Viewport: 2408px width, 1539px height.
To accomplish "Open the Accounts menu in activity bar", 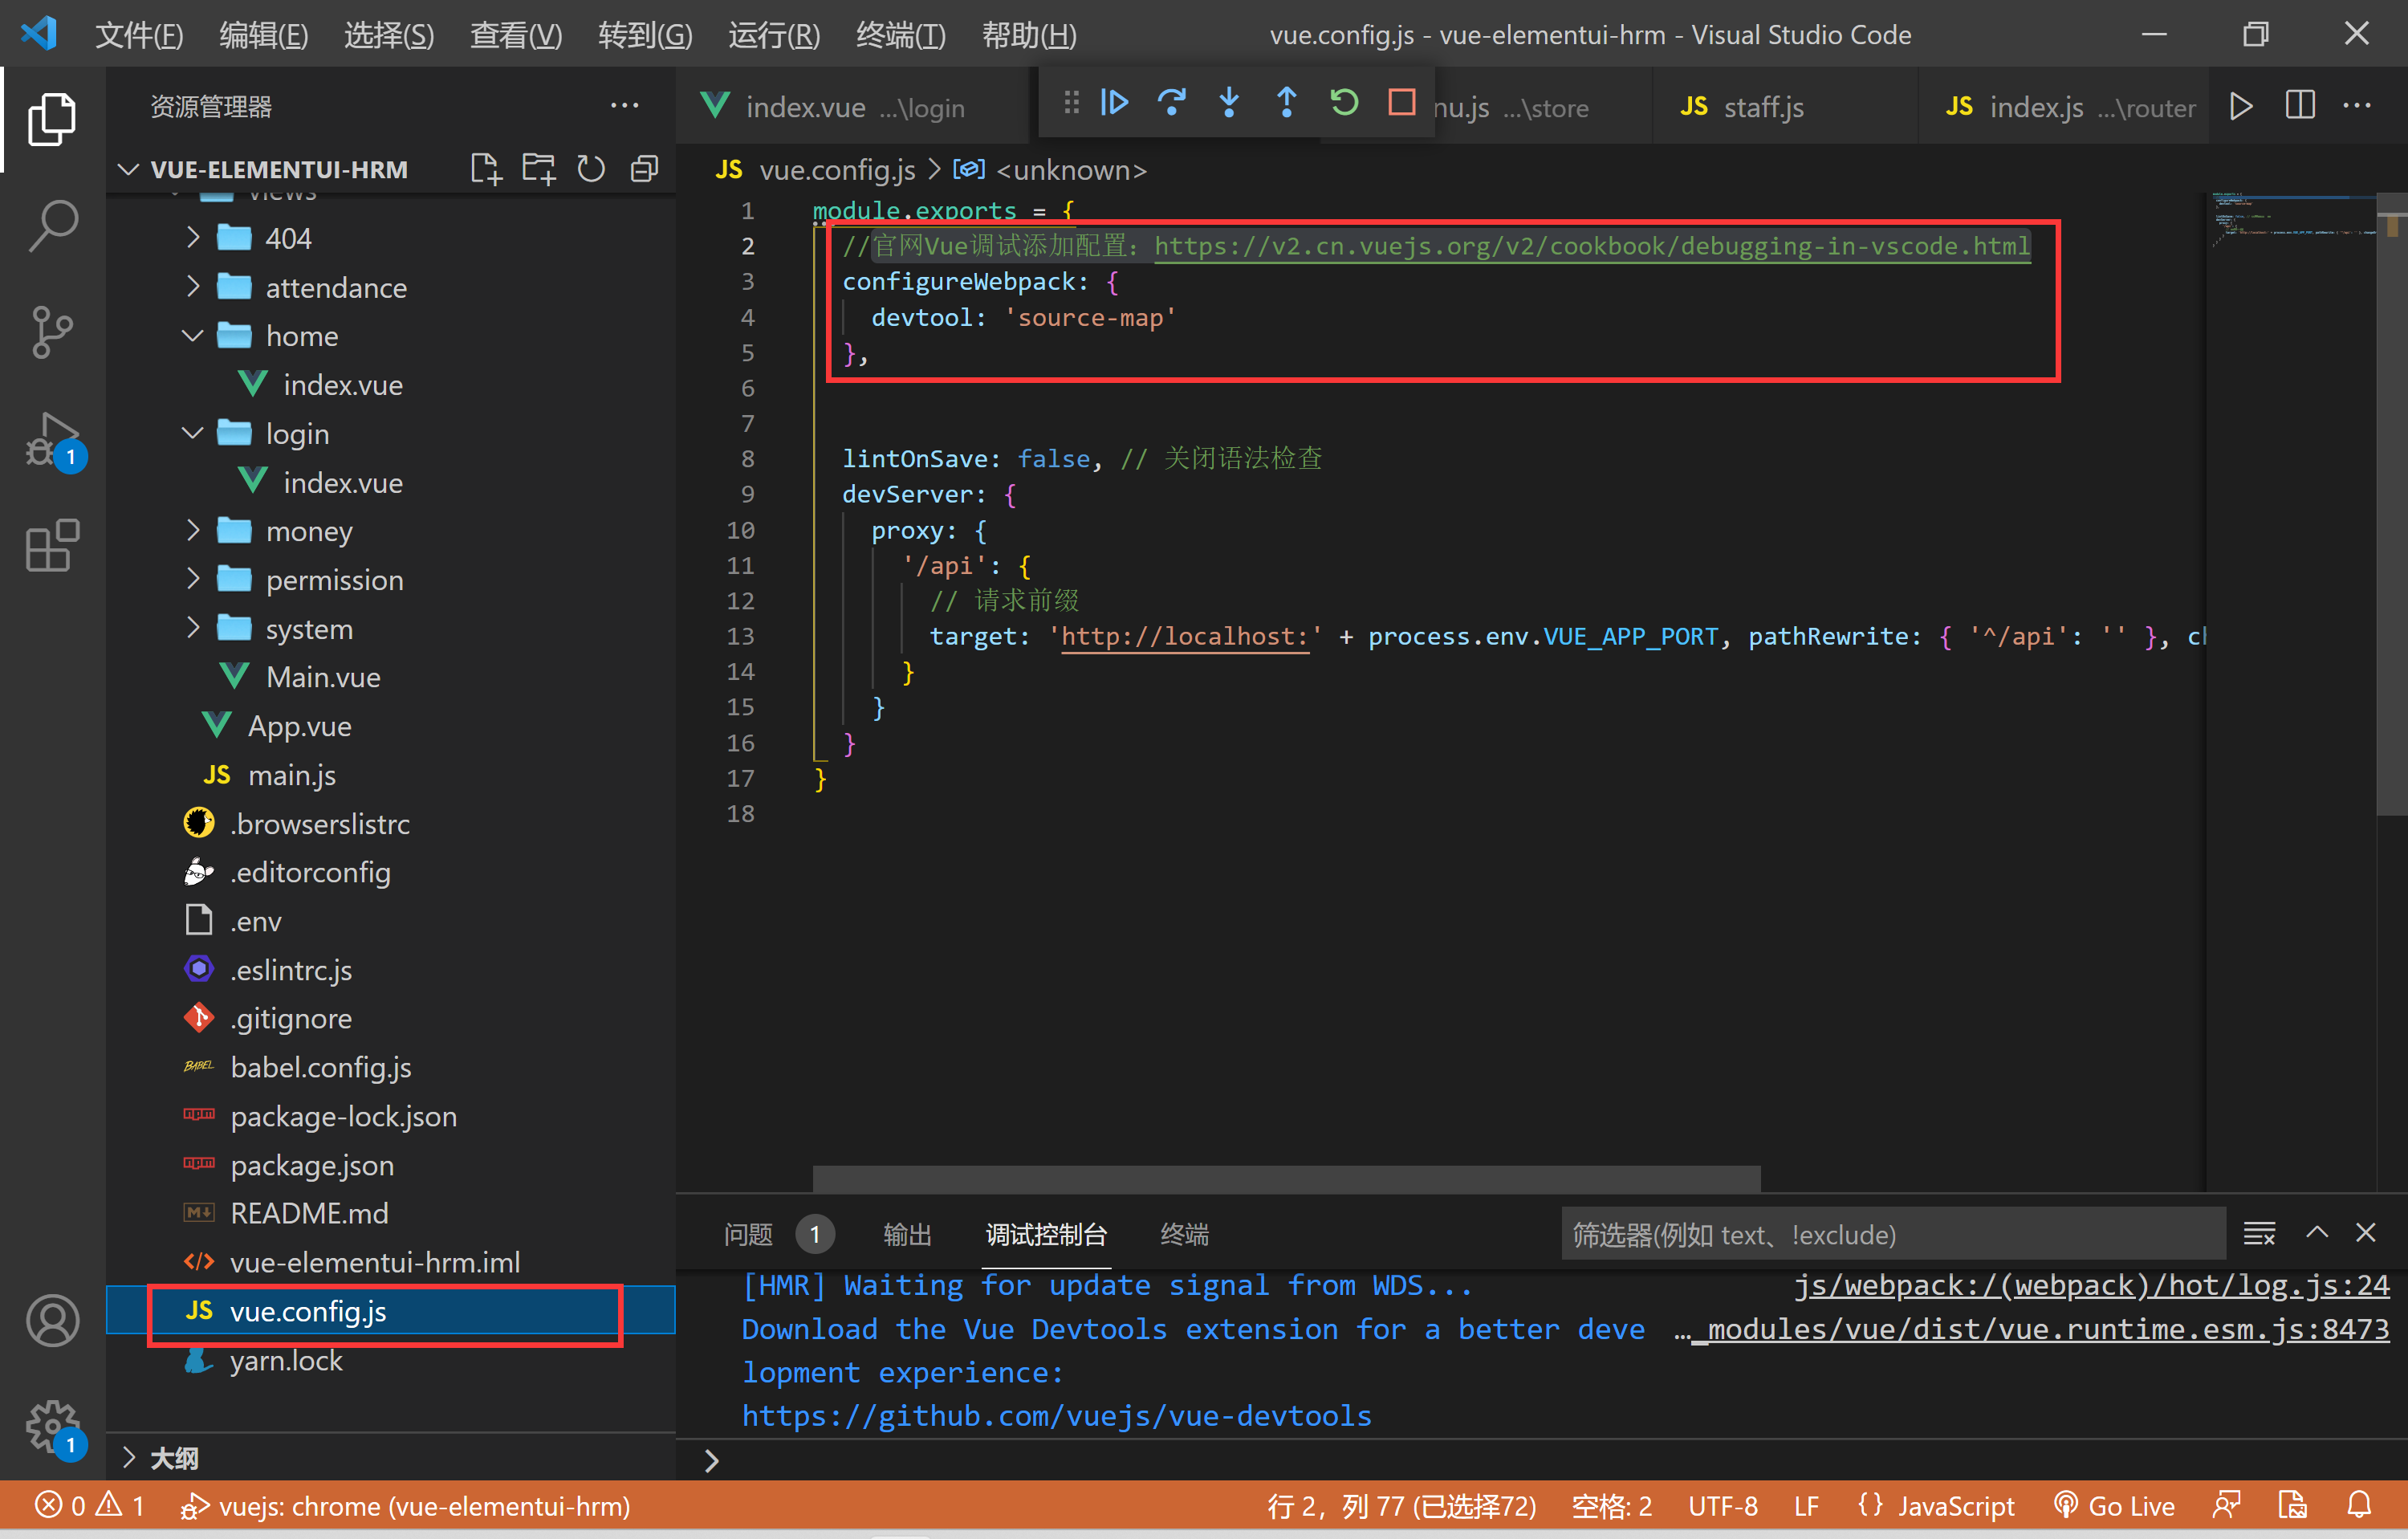I will (52, 1320).
